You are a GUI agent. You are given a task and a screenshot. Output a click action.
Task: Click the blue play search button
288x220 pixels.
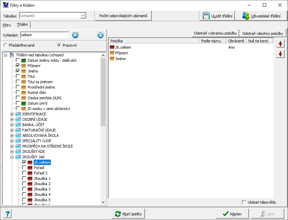coord(75,35)
